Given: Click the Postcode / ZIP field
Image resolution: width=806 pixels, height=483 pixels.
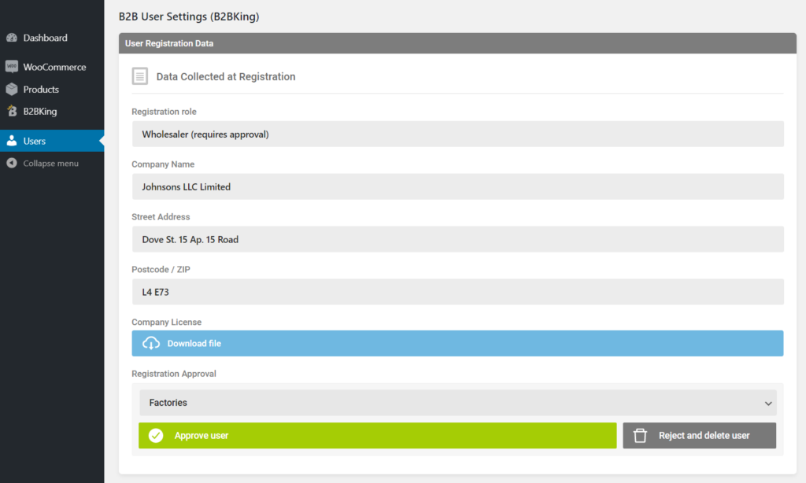Looking at the screenshot, I should (457, 292).
